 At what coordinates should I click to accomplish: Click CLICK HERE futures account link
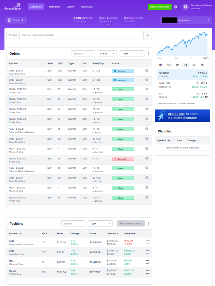coord(176,114)
